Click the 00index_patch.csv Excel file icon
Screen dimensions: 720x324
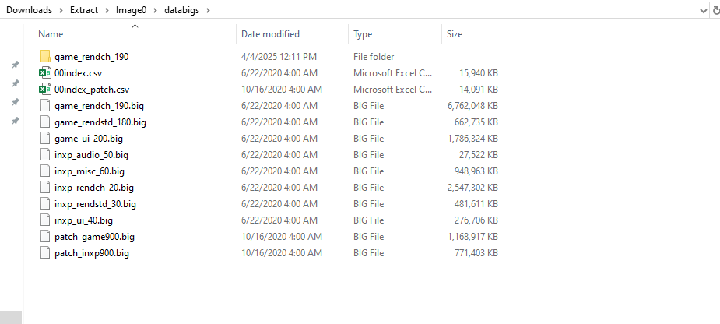(45, 90)
